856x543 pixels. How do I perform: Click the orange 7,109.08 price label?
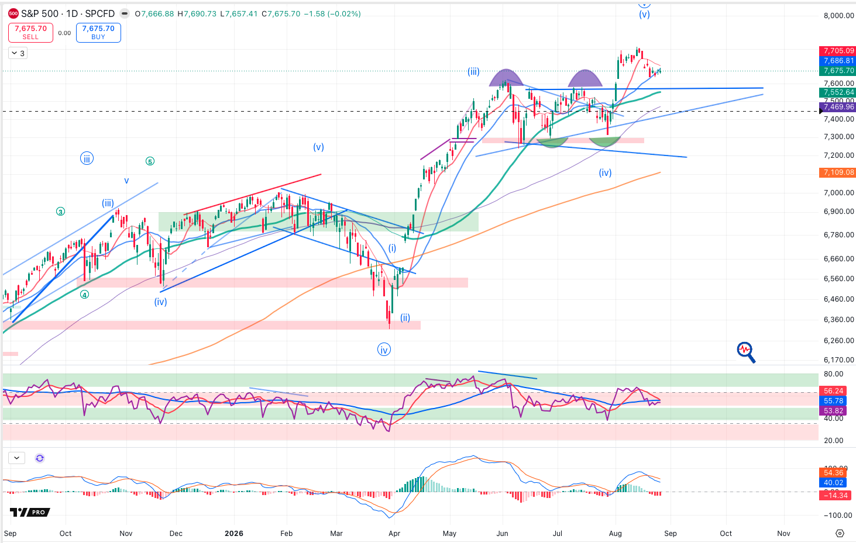tap(838, 172)
